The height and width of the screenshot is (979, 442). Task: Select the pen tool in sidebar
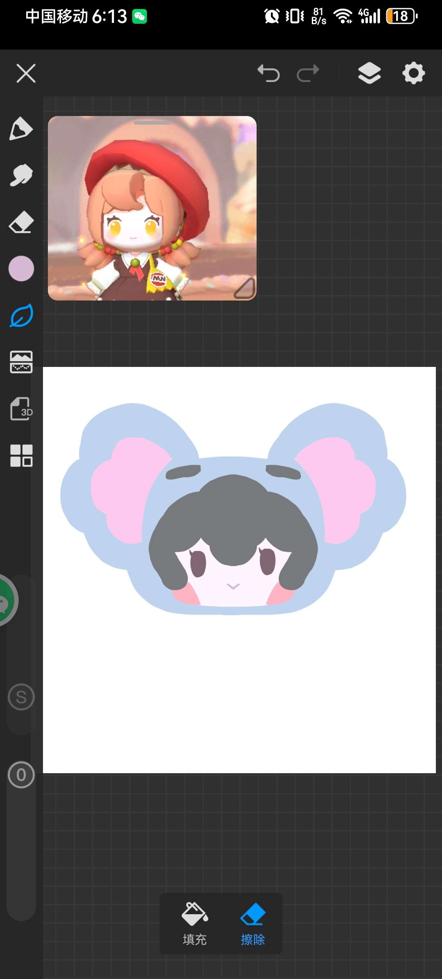pos(21,129)
